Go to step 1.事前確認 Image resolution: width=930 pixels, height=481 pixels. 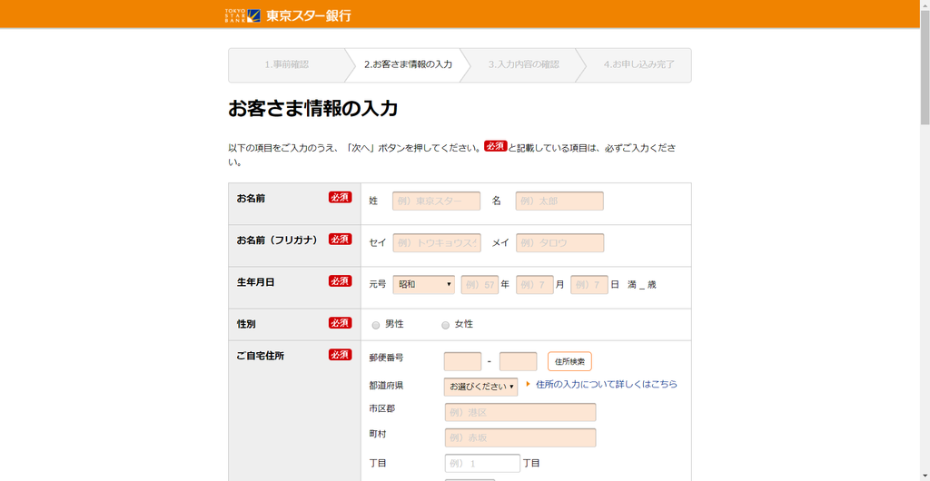click(286, 64)
